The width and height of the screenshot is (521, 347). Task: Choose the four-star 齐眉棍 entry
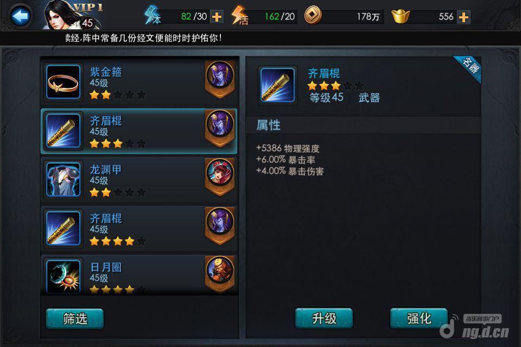(139, 228)
